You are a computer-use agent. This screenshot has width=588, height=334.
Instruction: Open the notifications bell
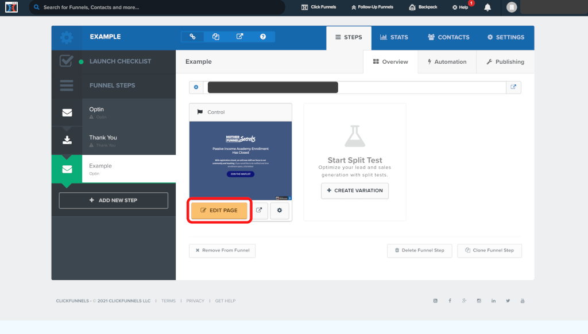tap(488, 7)
